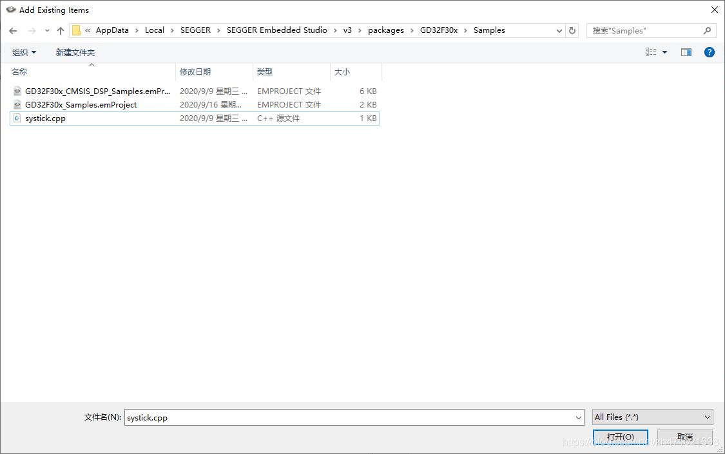This screenshot has width=725, height=454.
Task: Close the Add Existing Items dialog
Action: (714, 10)
